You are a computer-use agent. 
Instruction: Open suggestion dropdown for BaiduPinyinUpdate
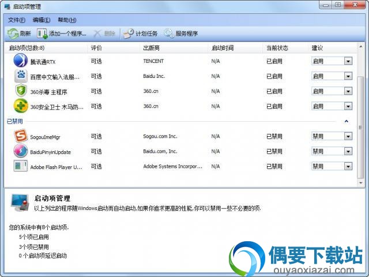coord(348,151)
